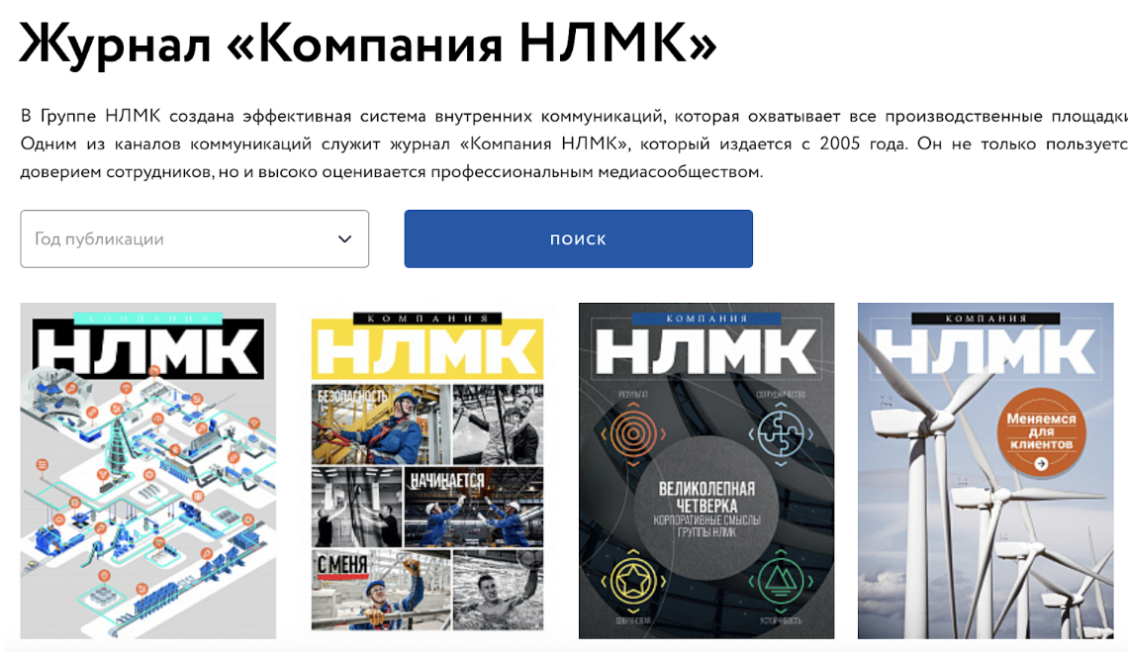
Task: Click the dropdown chevron arrow
Action: tap(345, 238)
